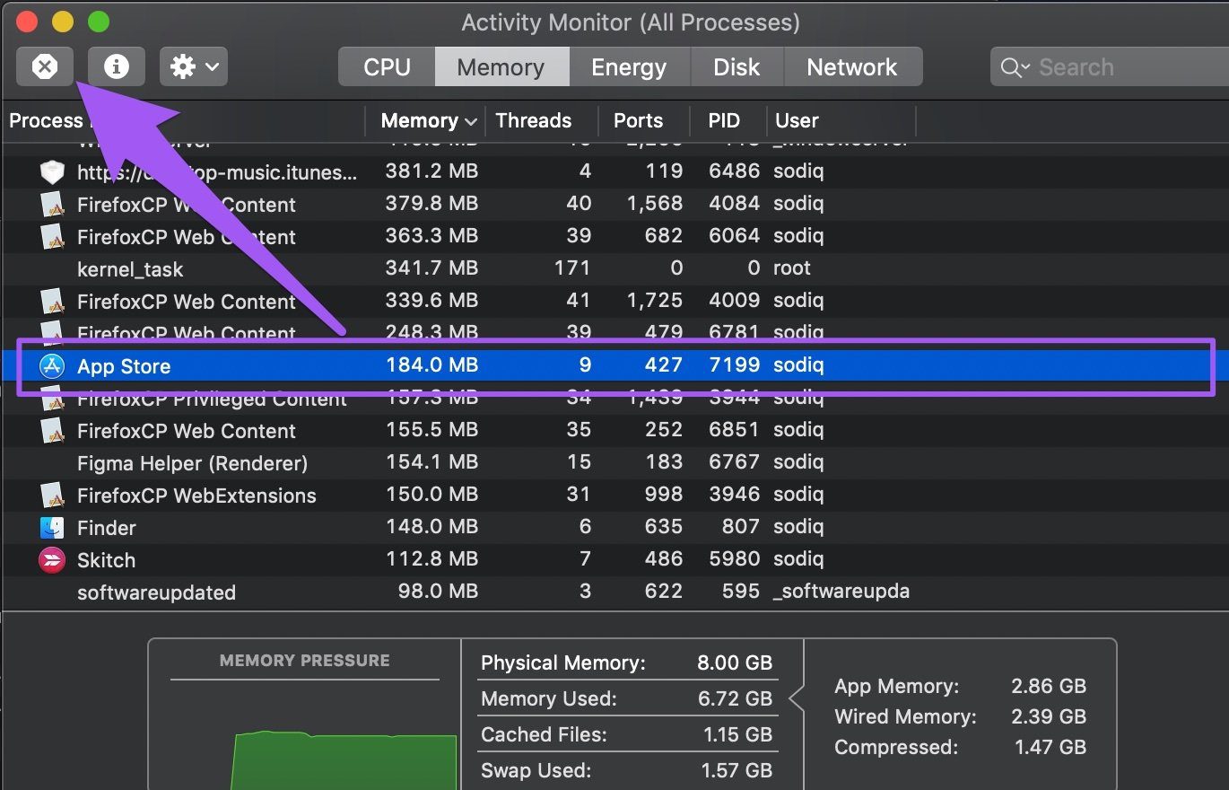
Task: Click the FirefoxCP WebExtensions document icon
Action: pos(52,496)
